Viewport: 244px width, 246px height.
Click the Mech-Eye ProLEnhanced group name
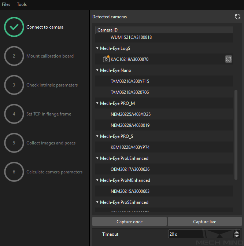point(124,158)
